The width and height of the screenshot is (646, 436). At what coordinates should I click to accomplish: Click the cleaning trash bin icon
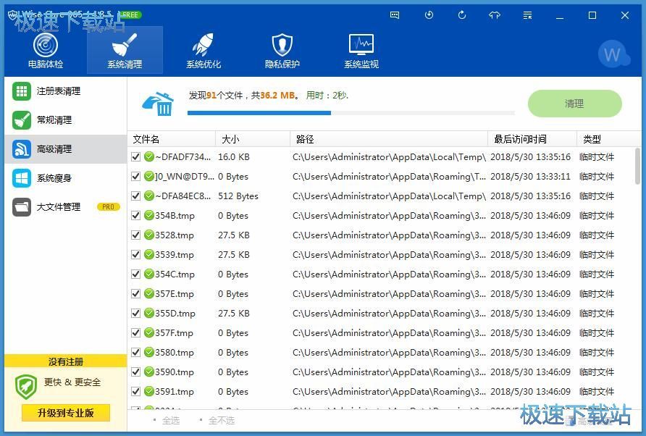point(158,104)
